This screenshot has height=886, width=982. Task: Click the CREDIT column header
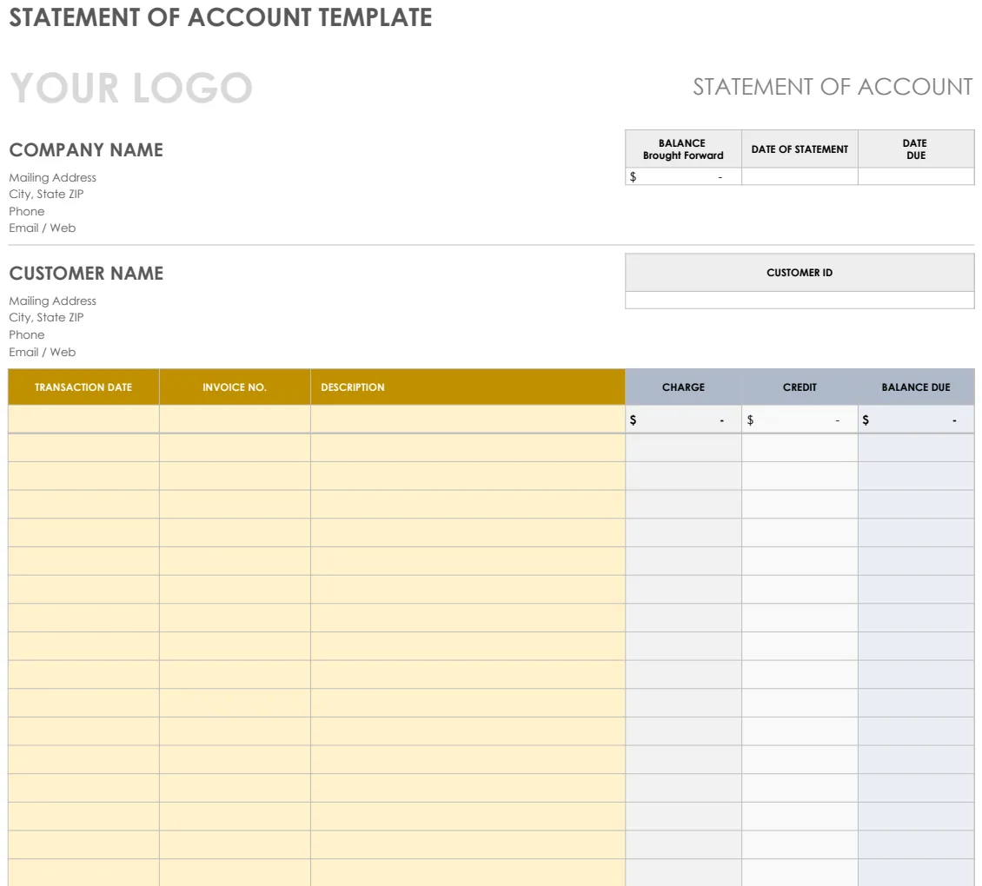point(800,387)
